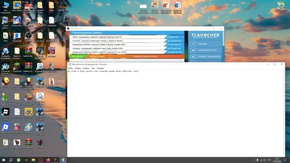
Task: Open Справка menu in Notepad
Action: pos(100,68)
